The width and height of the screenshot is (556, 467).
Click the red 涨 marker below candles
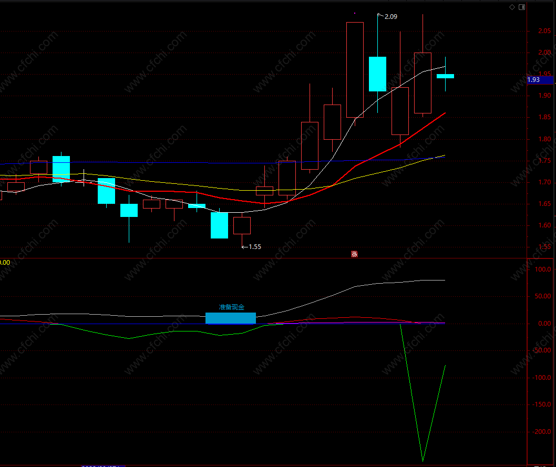pos(354,254)
